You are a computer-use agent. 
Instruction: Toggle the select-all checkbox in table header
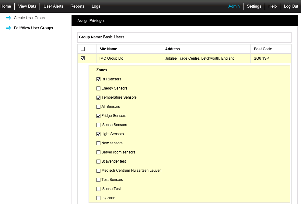coord(82,49)
